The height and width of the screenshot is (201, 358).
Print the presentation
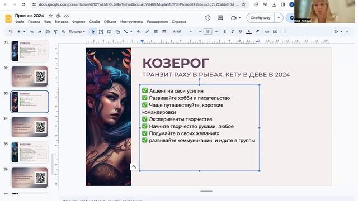pos(48,32)
